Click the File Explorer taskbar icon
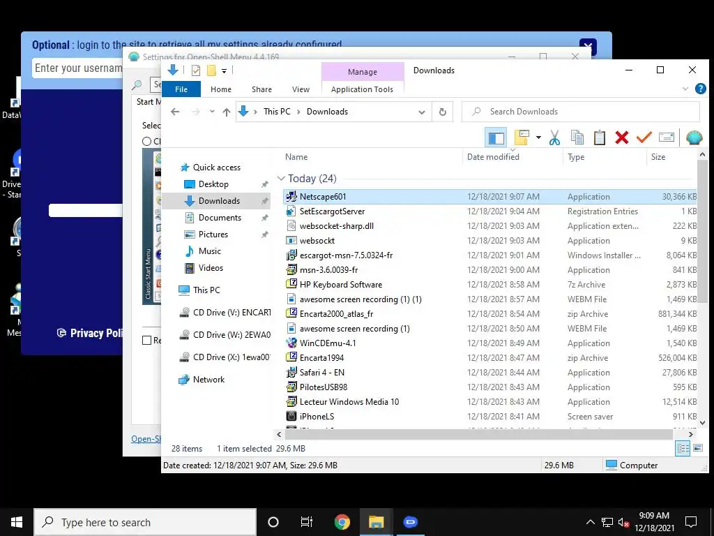The height and width of the screenshot is (536, 714). pyautogui.click(x=376, y=522)
